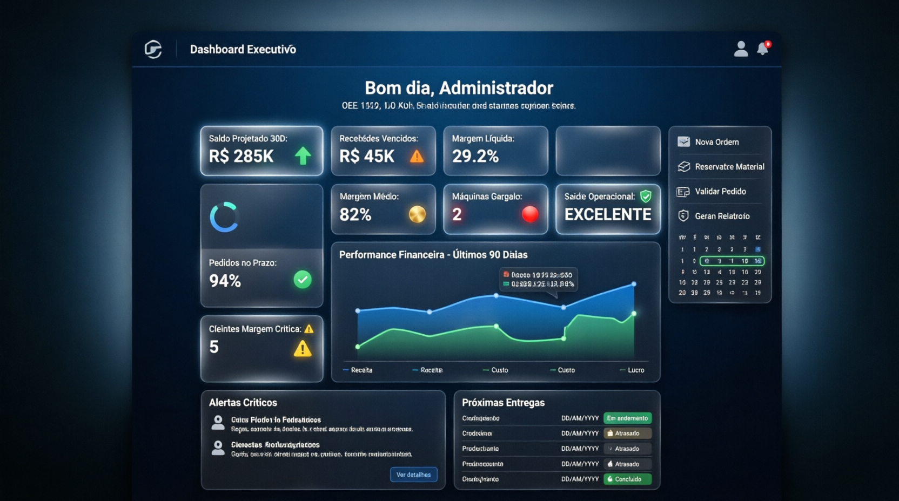Screen dimensions: 899x501
Task: Click the Validar Pedido document icon
Action: [683, 192]
